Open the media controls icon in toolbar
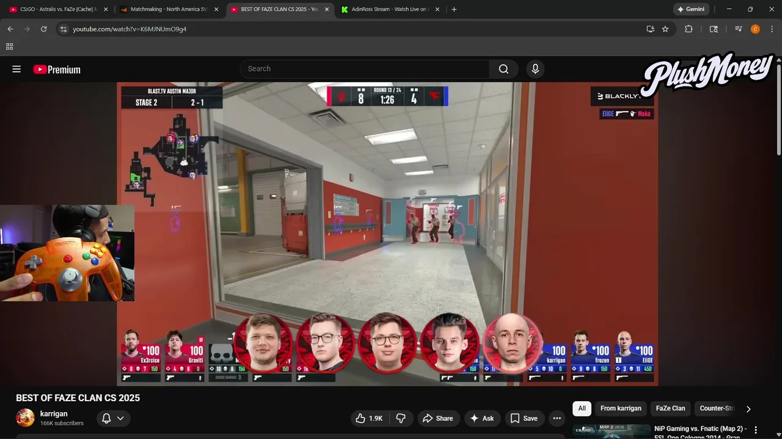The image size is (782, 439). pos(739,29)
